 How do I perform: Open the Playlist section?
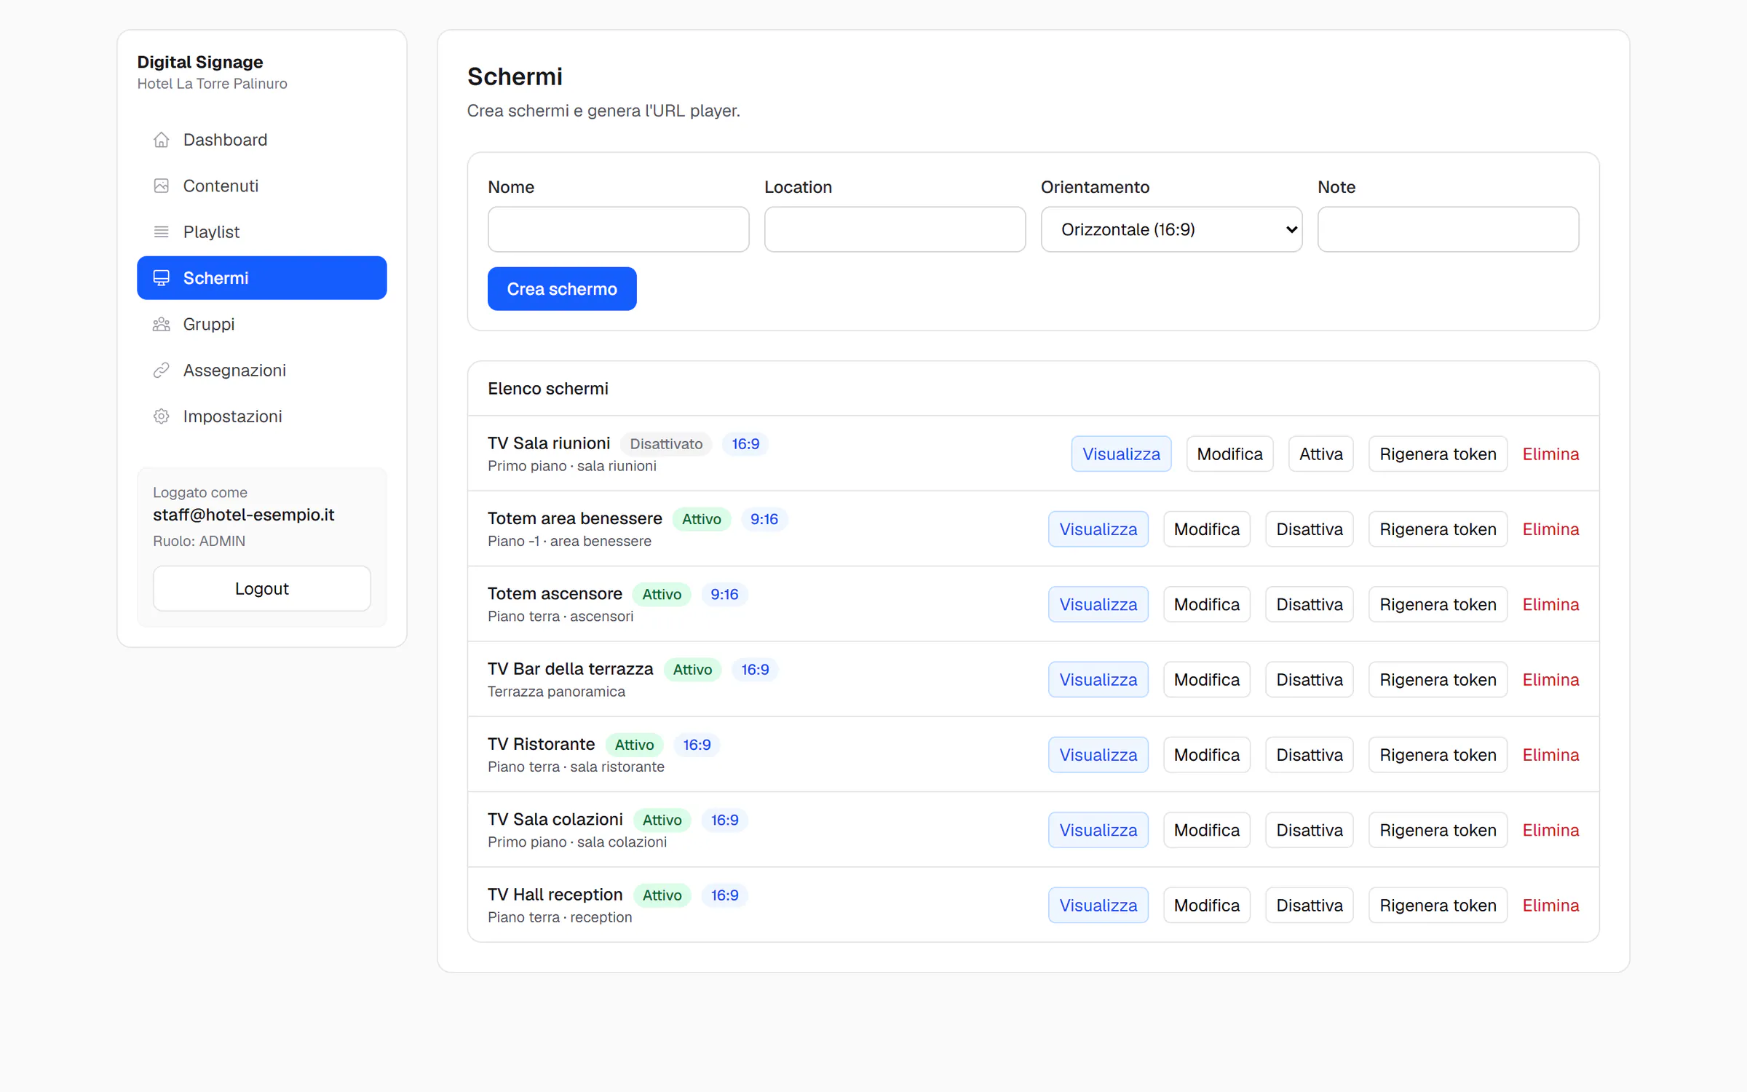262,232
